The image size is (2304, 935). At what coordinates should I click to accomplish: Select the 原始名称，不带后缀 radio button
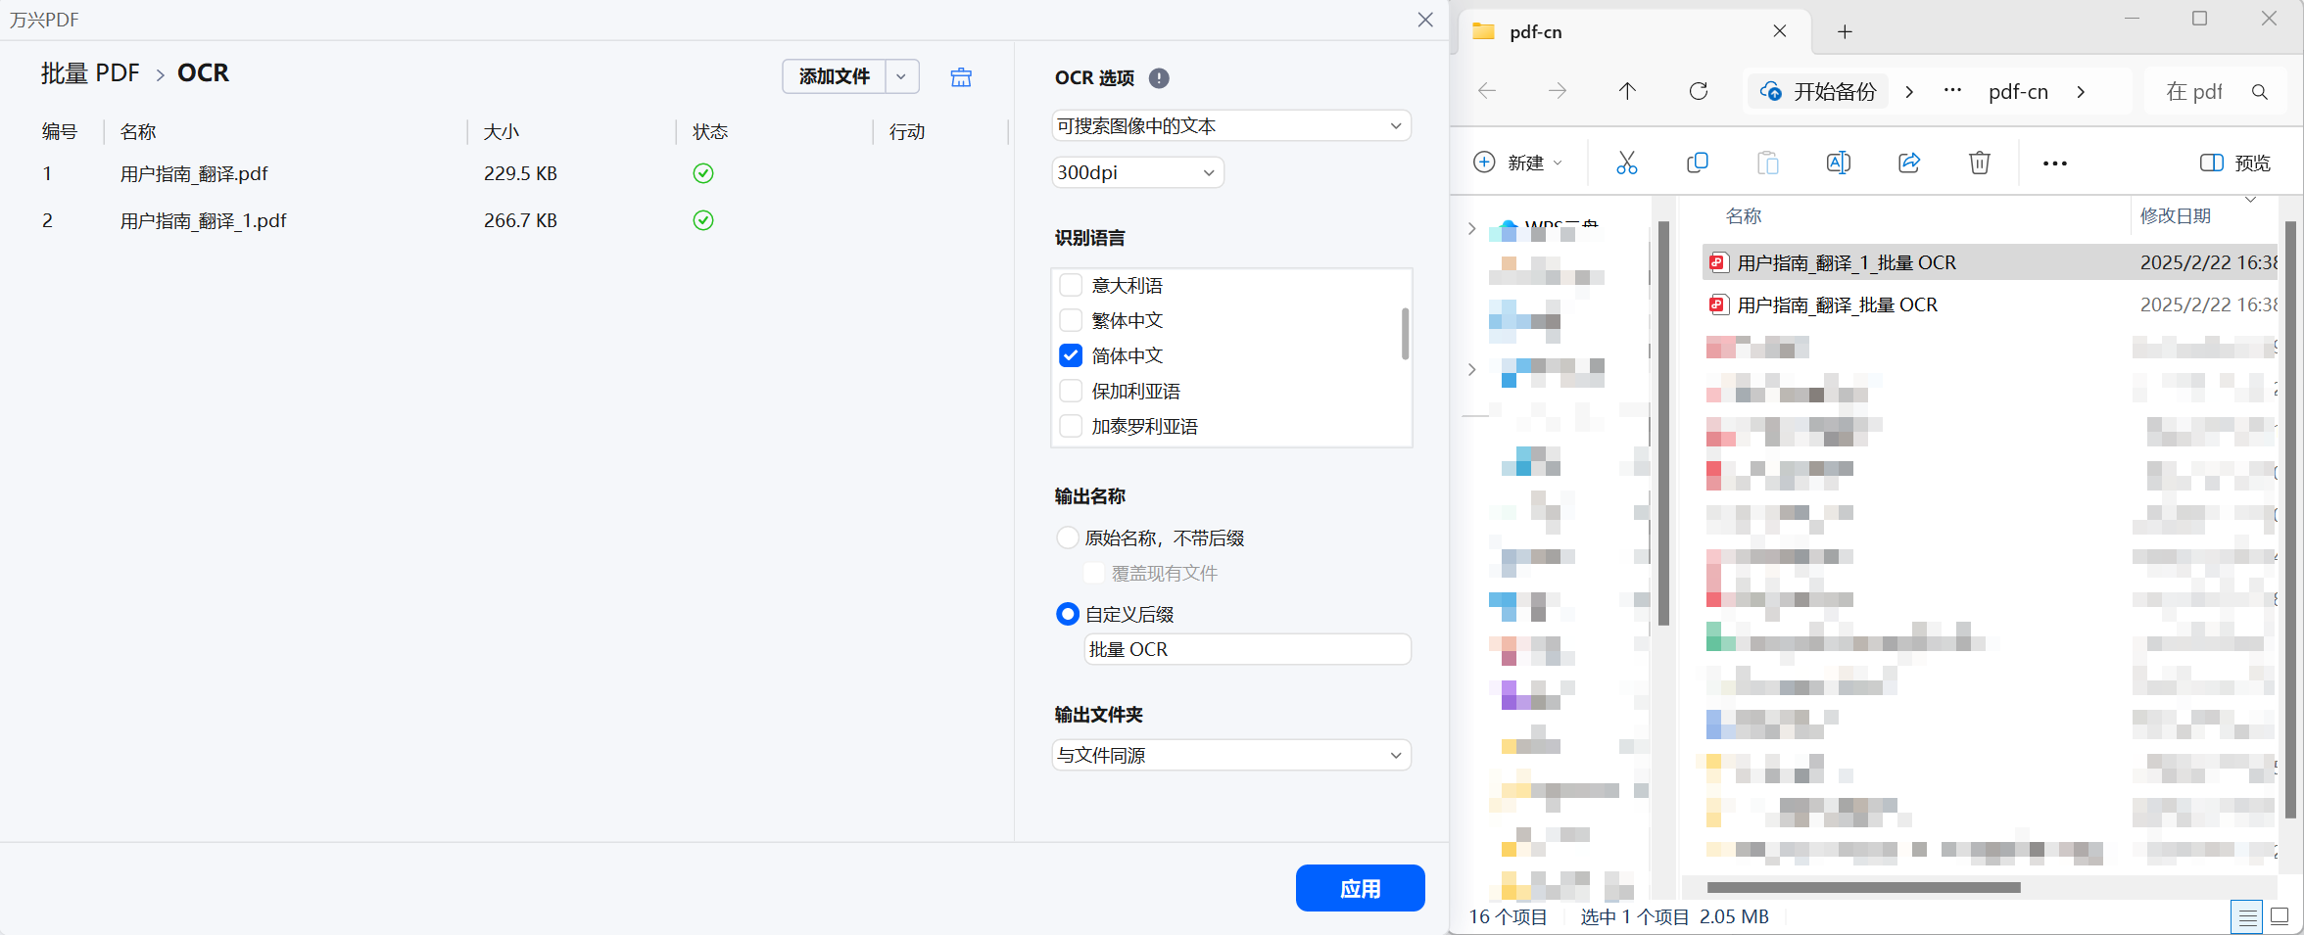click(1067, 538)
